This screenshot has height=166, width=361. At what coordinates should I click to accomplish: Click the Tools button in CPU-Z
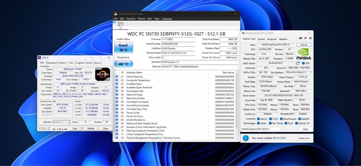point(75,129)
